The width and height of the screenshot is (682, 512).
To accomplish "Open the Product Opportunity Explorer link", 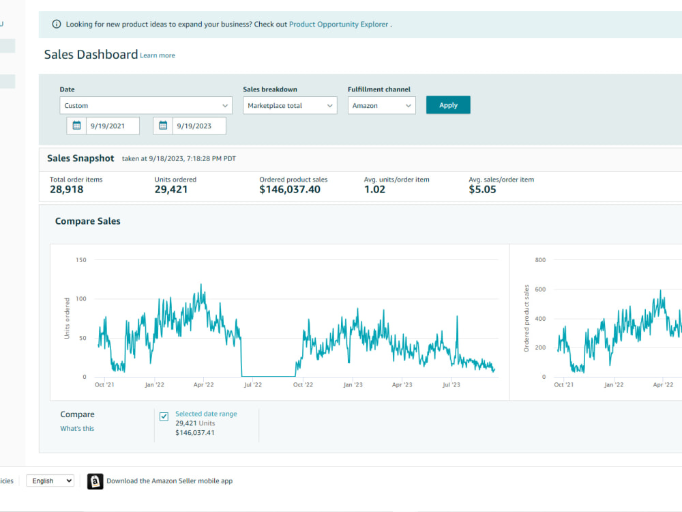I will 338,25.
